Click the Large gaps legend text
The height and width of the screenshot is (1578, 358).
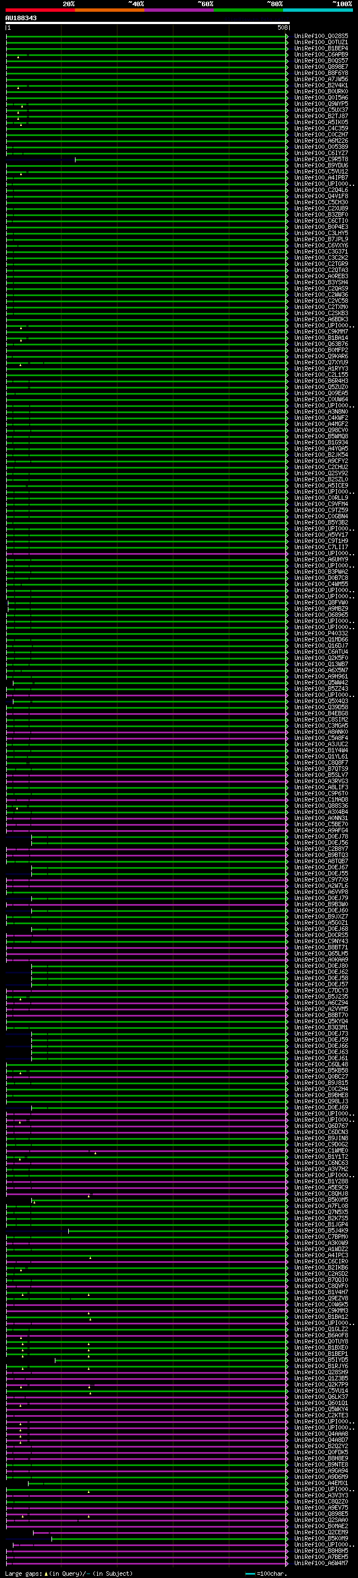tap(69, 1574)
